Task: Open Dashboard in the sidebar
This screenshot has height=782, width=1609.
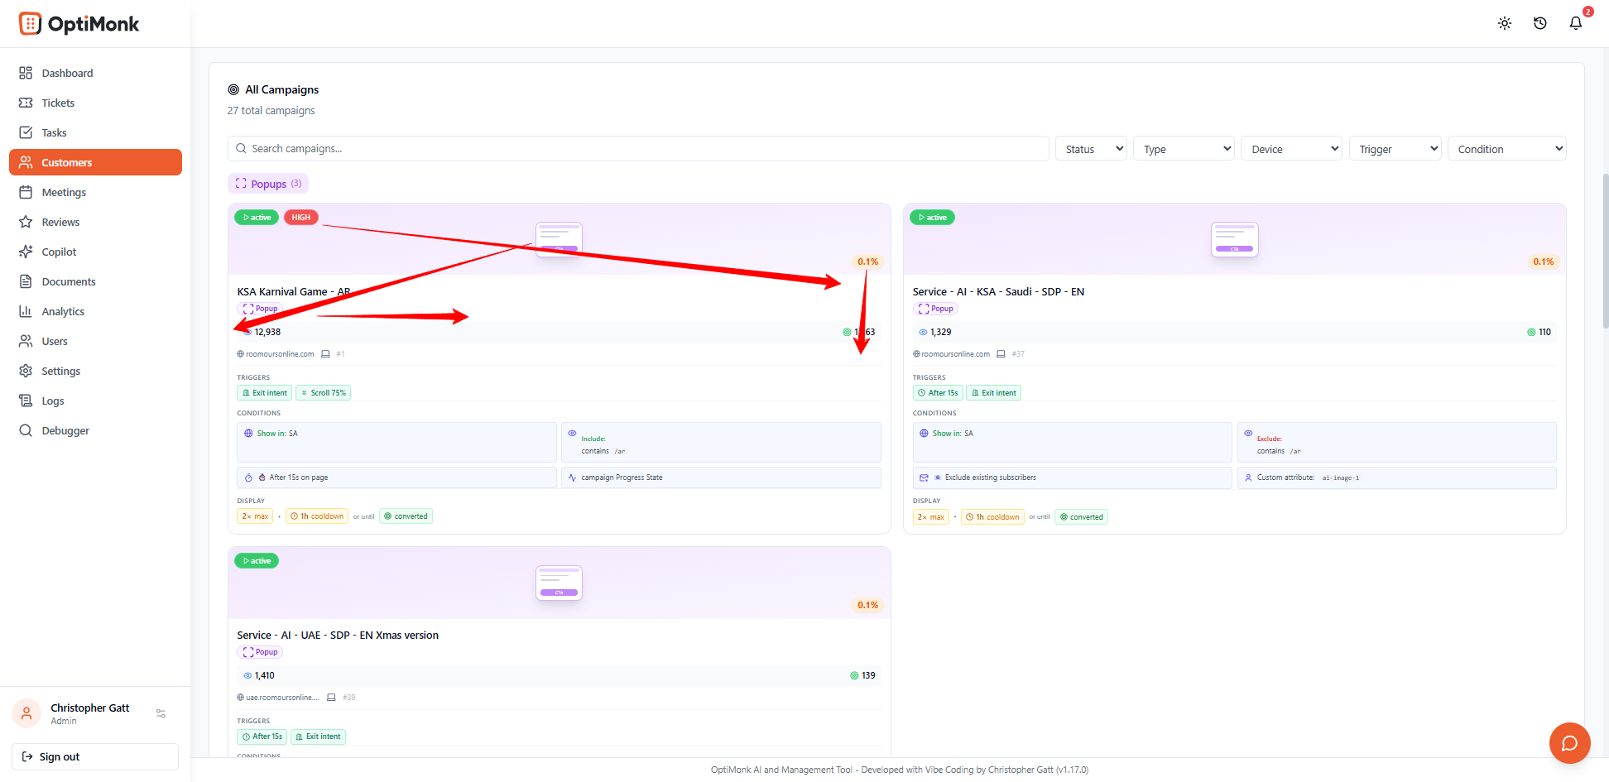Action: click(x=95, y=73)
